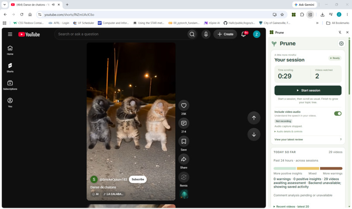
Task: Like the Danse de chatons short
Action: [x=183, y=105]
